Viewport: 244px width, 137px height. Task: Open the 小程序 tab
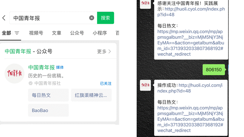100,33
